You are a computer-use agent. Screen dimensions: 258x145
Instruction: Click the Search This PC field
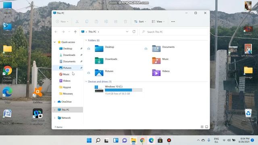coord(174,32)
